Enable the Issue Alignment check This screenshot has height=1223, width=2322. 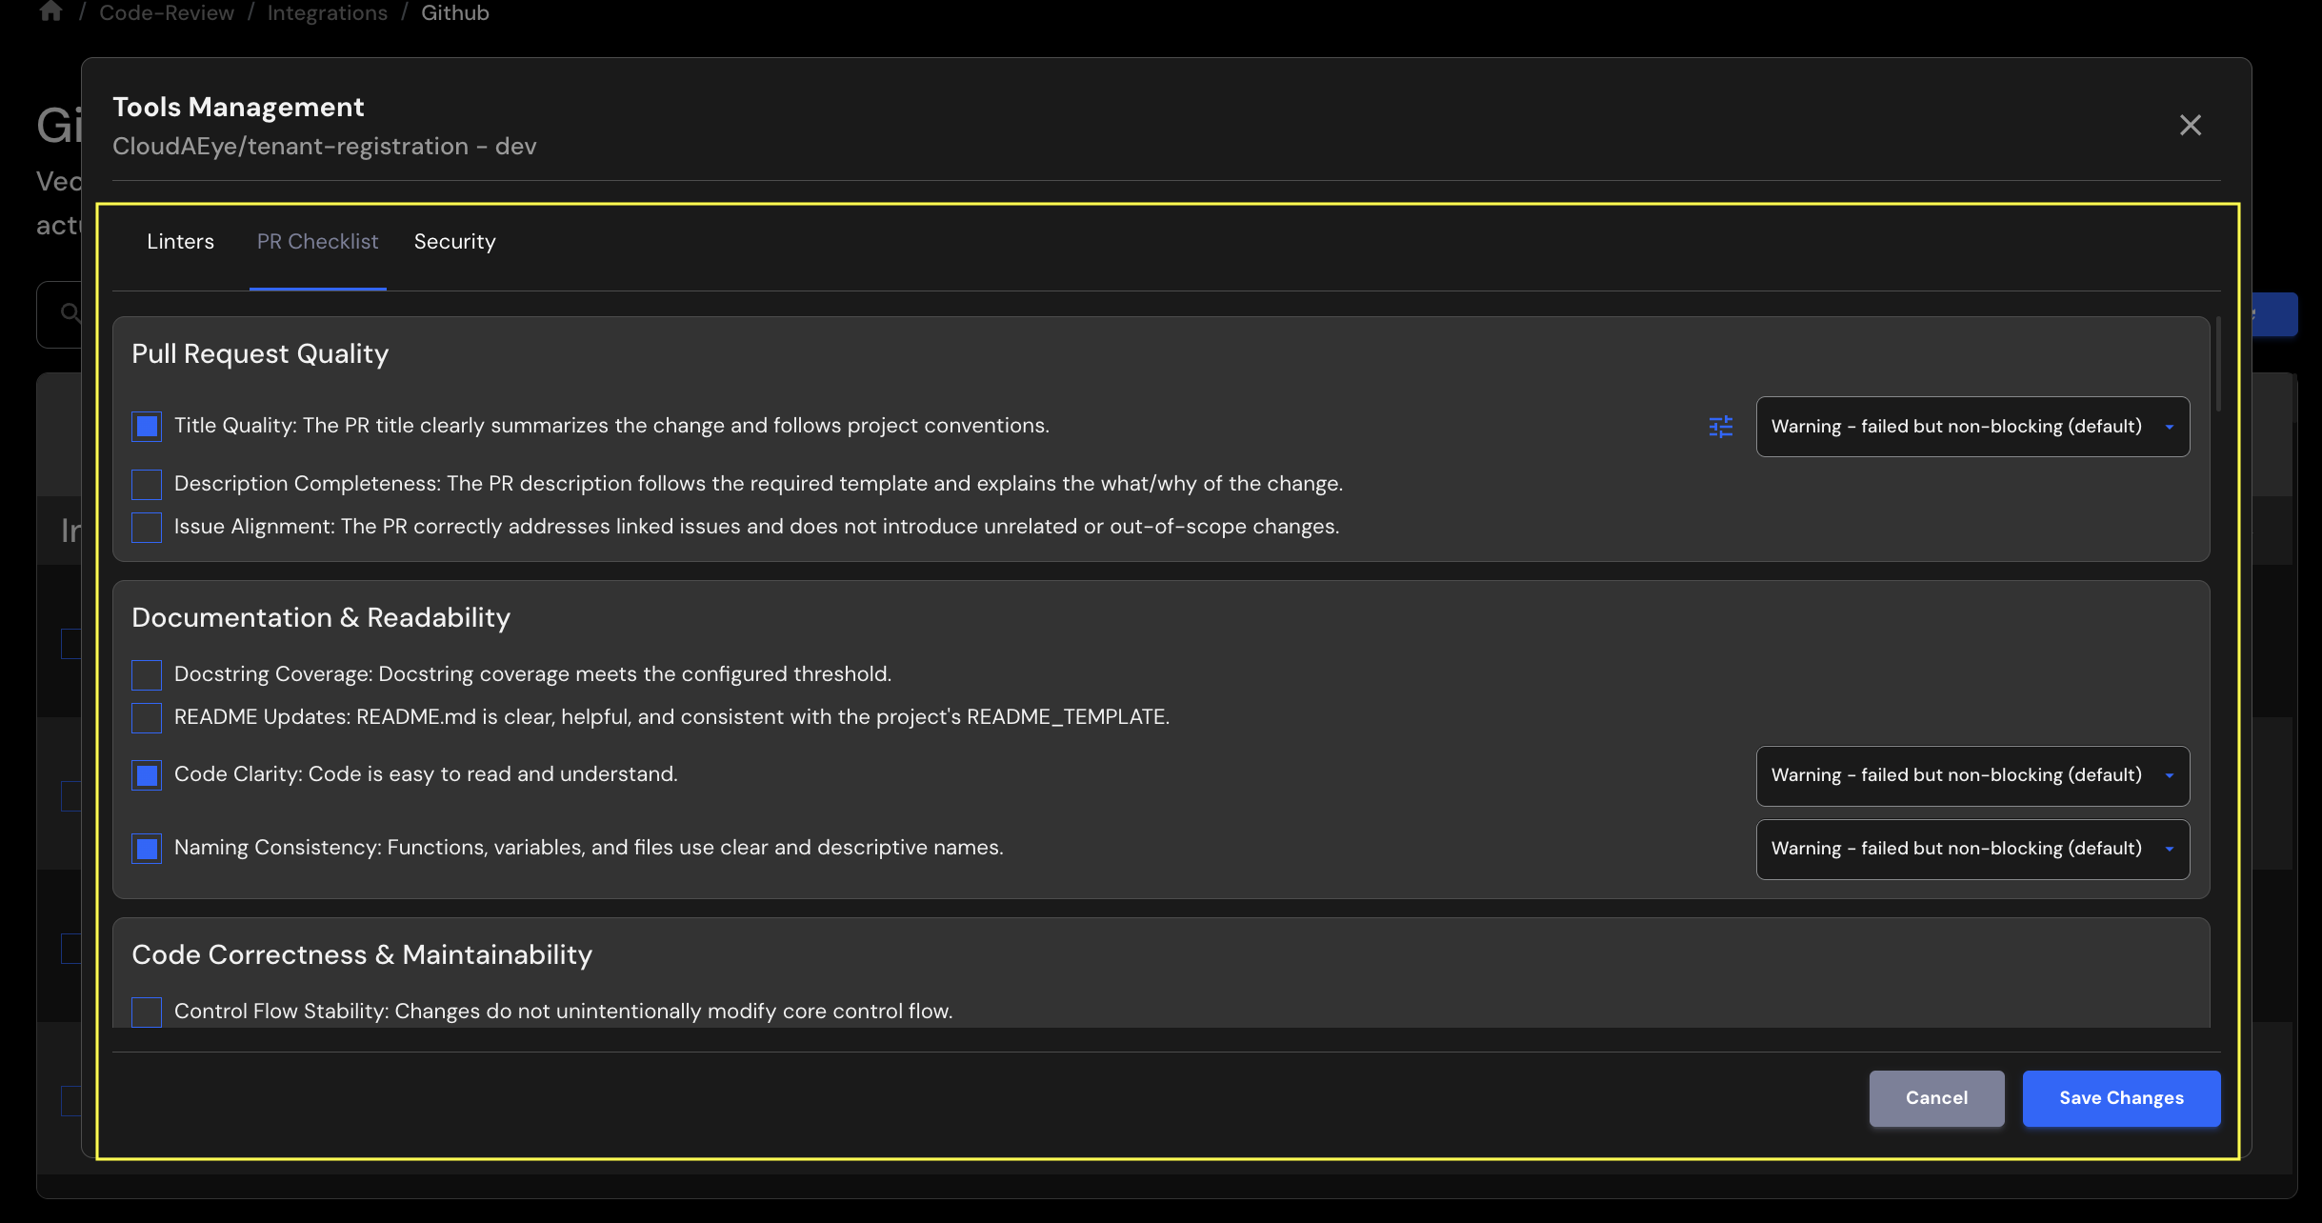coord(146,527)
